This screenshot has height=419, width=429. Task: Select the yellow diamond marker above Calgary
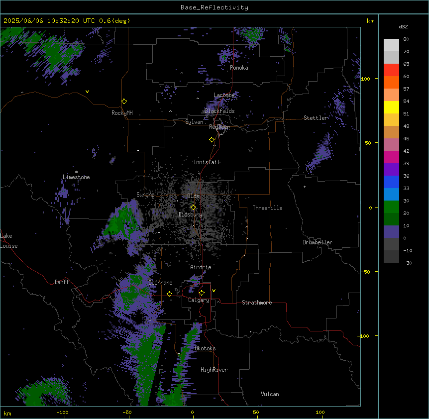(x=202, y=293)
